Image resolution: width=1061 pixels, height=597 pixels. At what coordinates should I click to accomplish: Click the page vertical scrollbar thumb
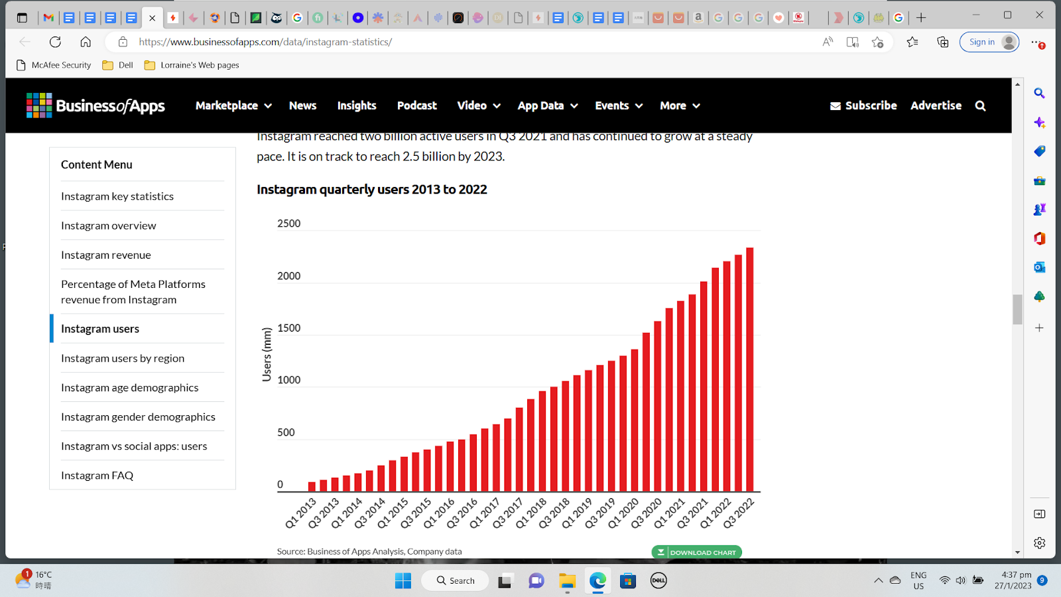pos(1017,309)
